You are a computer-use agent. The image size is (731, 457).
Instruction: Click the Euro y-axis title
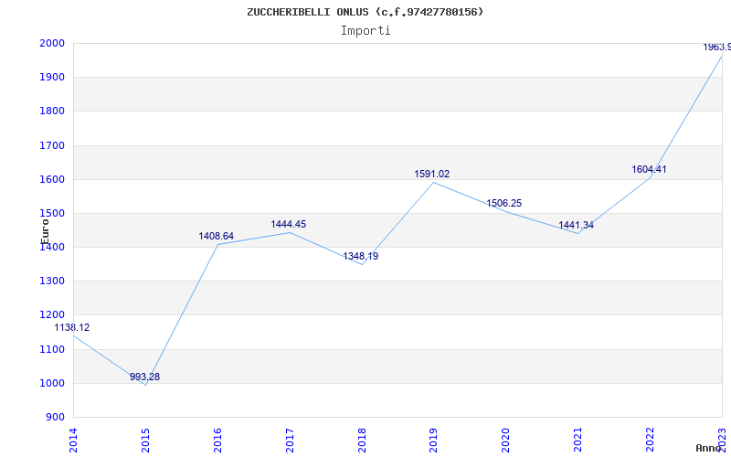[45, 231]
